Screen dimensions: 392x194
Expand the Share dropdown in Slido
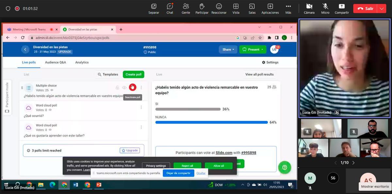click(228, 49)
